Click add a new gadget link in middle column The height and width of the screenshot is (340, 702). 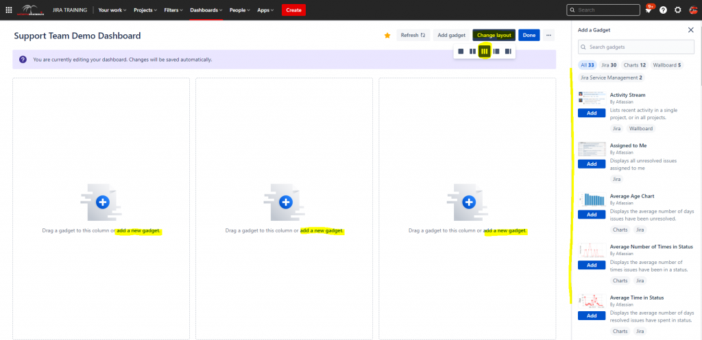(x=322, y=231)
